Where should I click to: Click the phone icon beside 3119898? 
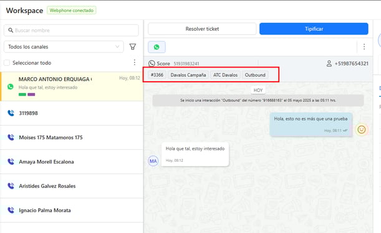(x=11, y=113)
